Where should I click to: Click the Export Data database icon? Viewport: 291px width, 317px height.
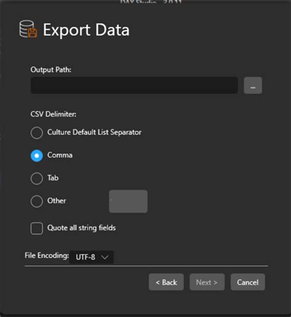click(28, 29)
